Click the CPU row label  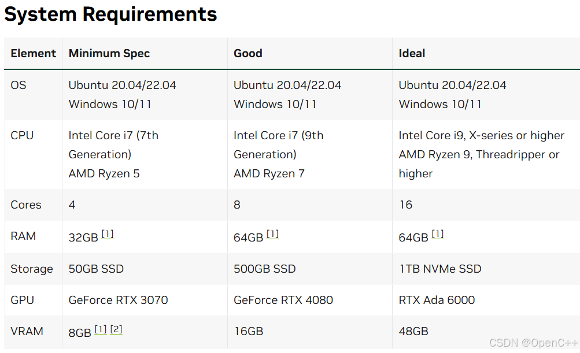tap(22, 135)
